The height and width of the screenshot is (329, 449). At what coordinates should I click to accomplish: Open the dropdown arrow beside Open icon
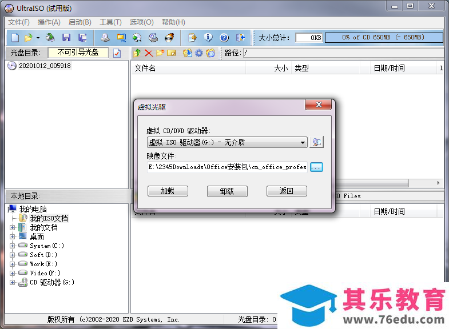click(38, 38)
